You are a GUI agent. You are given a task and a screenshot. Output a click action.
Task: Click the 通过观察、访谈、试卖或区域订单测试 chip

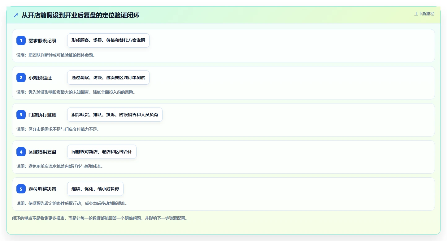pyautogui.click(x=108, y=78)
